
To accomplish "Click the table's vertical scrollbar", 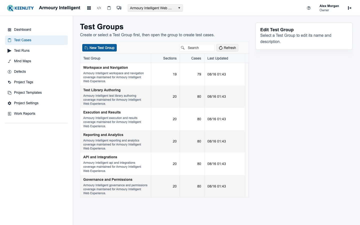I will click(x=247, y=130).
